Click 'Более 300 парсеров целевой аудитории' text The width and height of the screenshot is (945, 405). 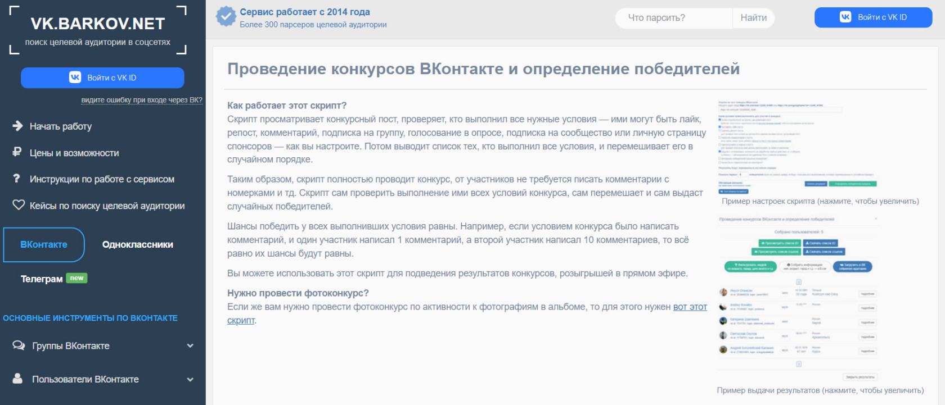313,25
